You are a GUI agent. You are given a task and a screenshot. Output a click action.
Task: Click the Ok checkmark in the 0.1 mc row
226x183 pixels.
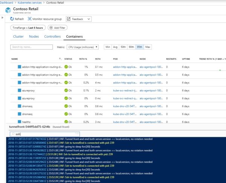point(66,67)
